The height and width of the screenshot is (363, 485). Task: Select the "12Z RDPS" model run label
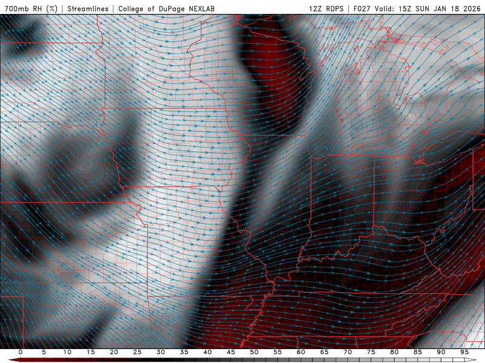tap(326, 8)
